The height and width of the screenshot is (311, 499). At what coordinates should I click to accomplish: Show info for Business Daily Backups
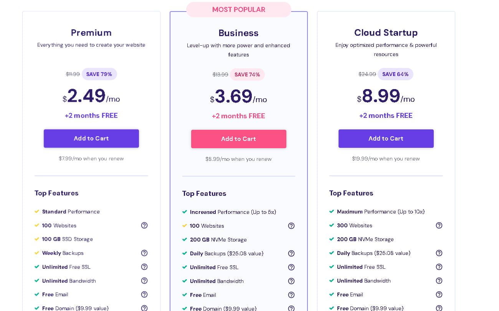(291, 253)
